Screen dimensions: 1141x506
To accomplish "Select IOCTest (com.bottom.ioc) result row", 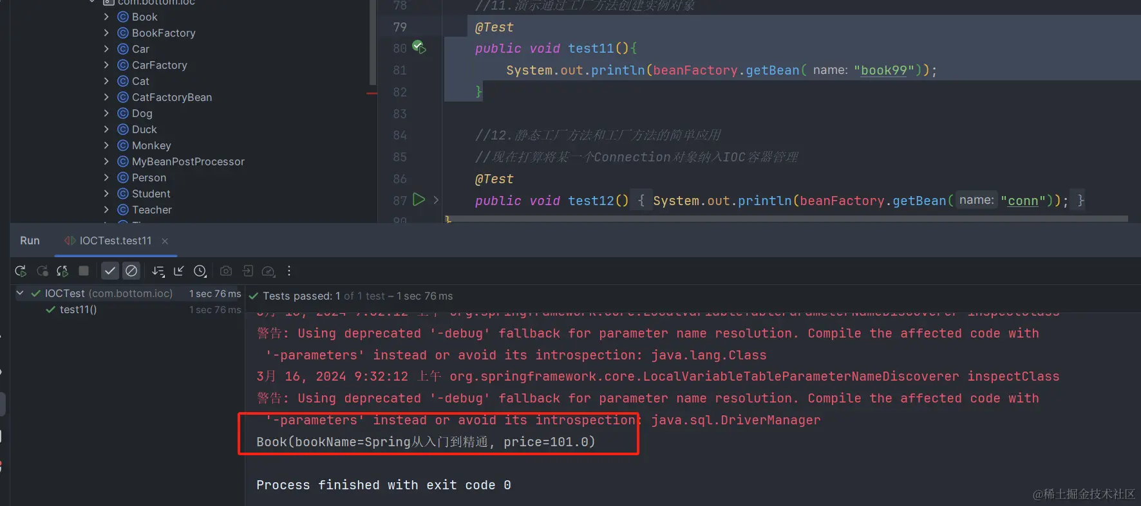I will [129, 293].
